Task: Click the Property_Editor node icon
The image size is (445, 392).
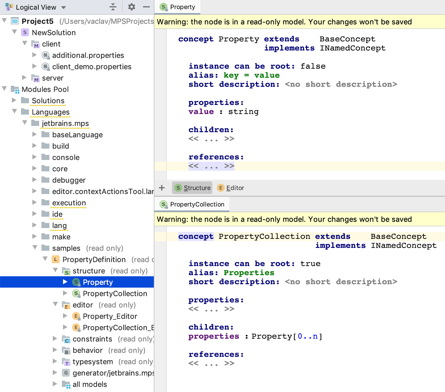Action: 76,316
